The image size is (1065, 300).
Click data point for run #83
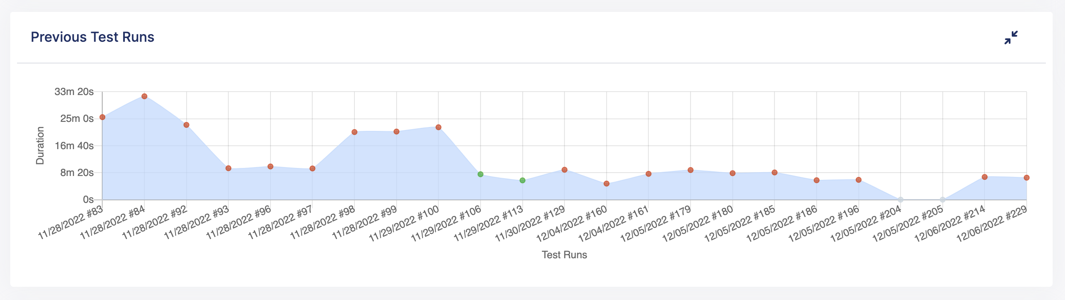[x=102, y=117]
